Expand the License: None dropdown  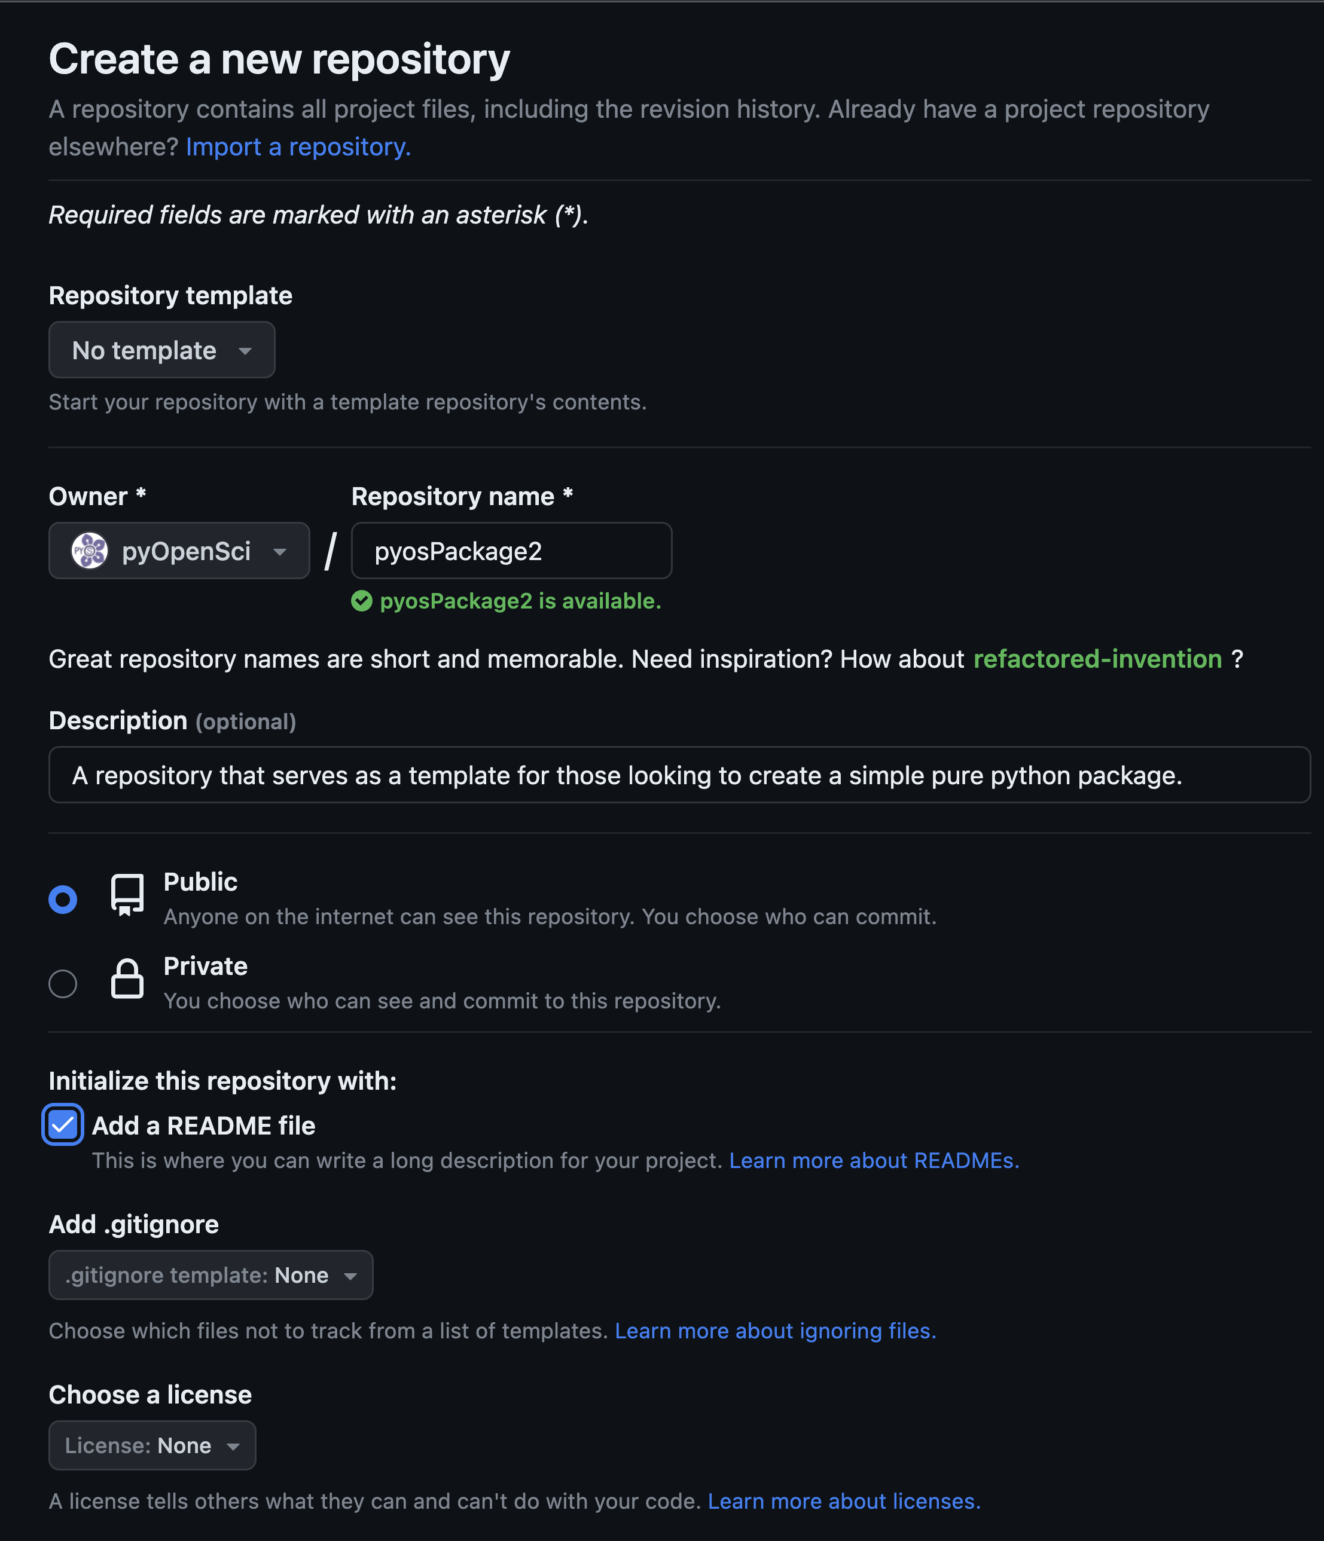[152, 1445]
